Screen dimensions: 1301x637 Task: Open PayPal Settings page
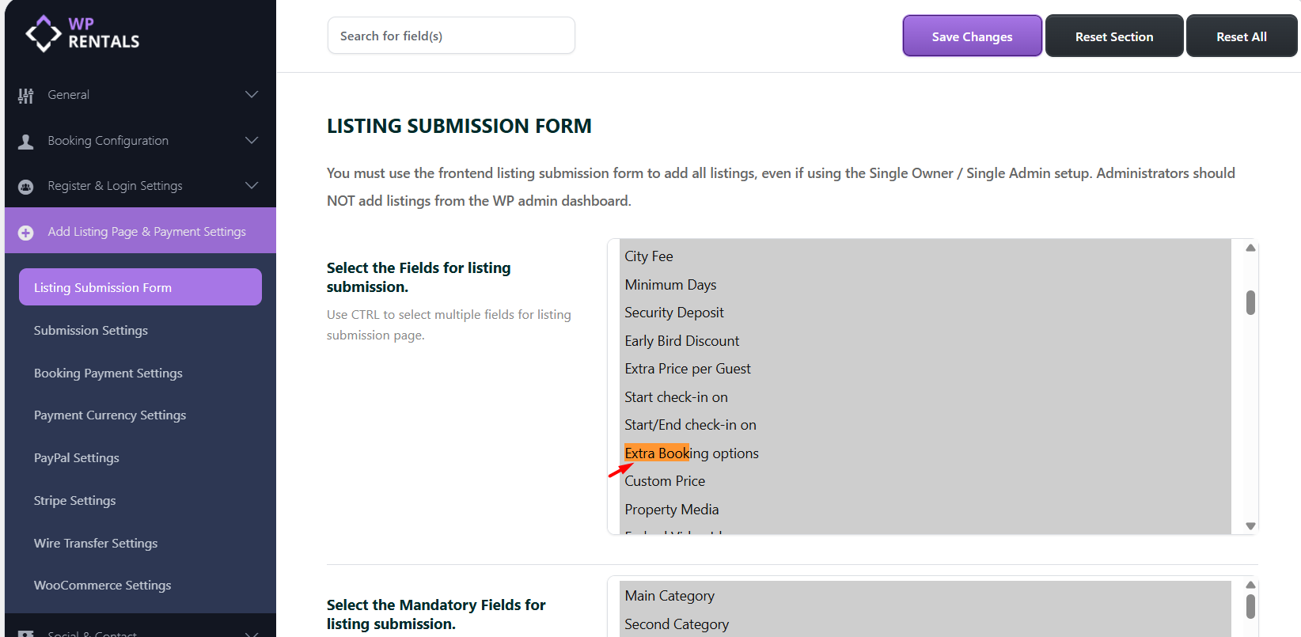point(77,458)
